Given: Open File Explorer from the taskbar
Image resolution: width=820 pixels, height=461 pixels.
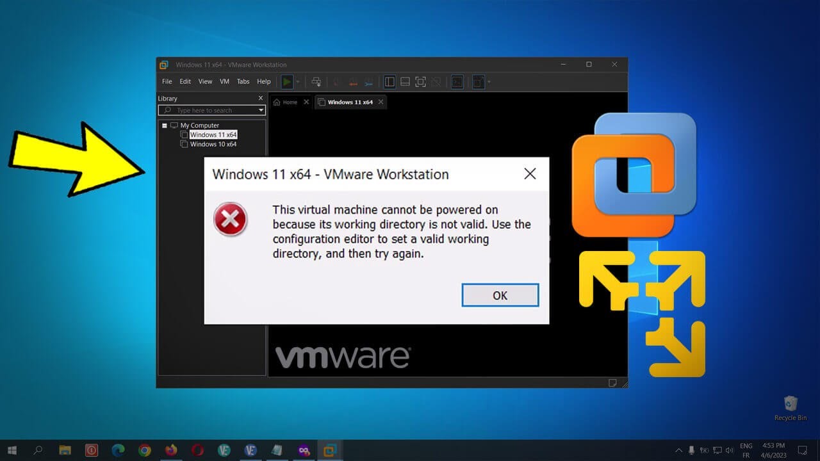Looking at the screenshot, I should coord(65,450).
